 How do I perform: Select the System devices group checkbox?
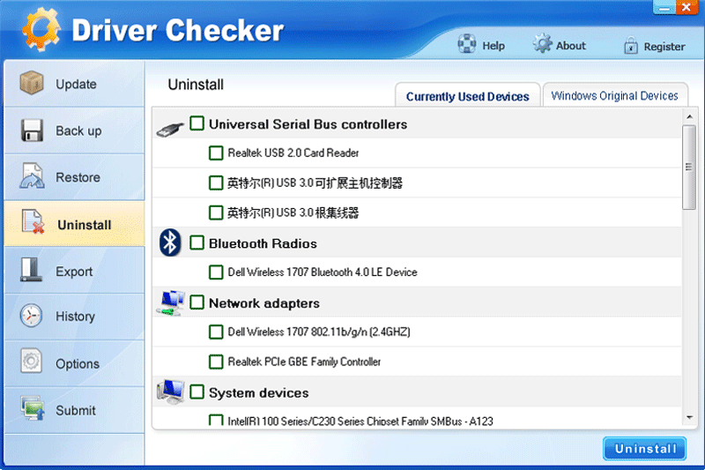tap(197, 392)
